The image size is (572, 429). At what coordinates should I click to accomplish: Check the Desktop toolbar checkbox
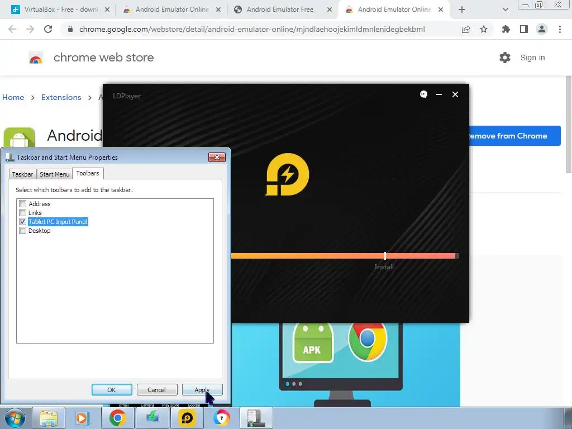[22, 231]
